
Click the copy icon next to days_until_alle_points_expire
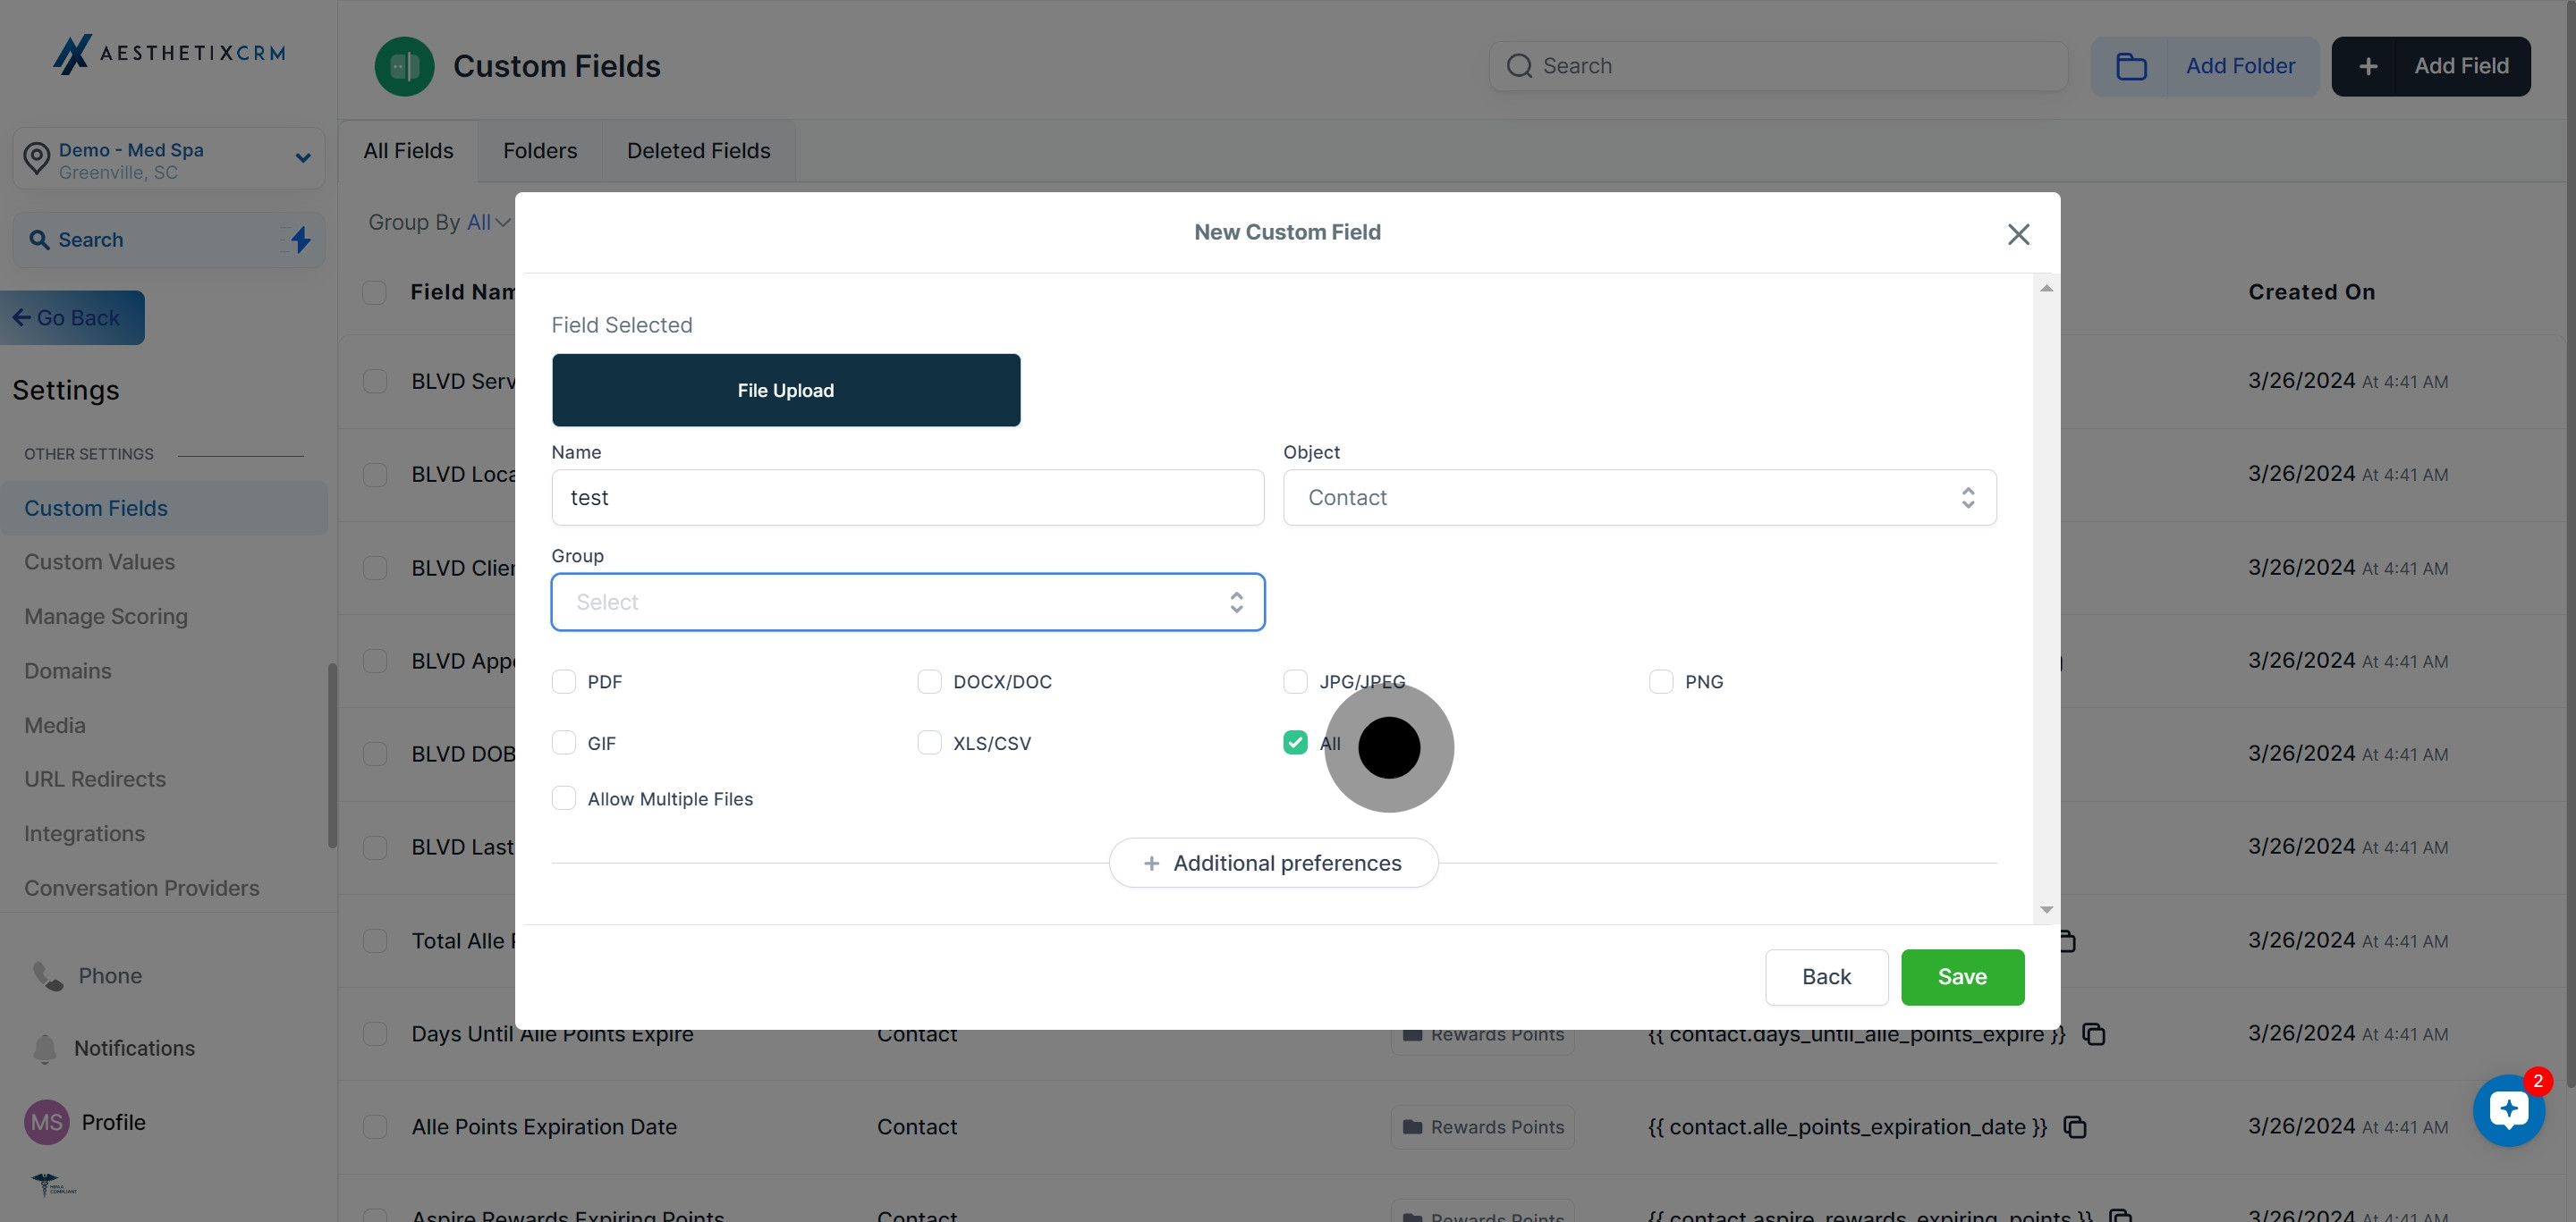[x=2093, y=1034]
